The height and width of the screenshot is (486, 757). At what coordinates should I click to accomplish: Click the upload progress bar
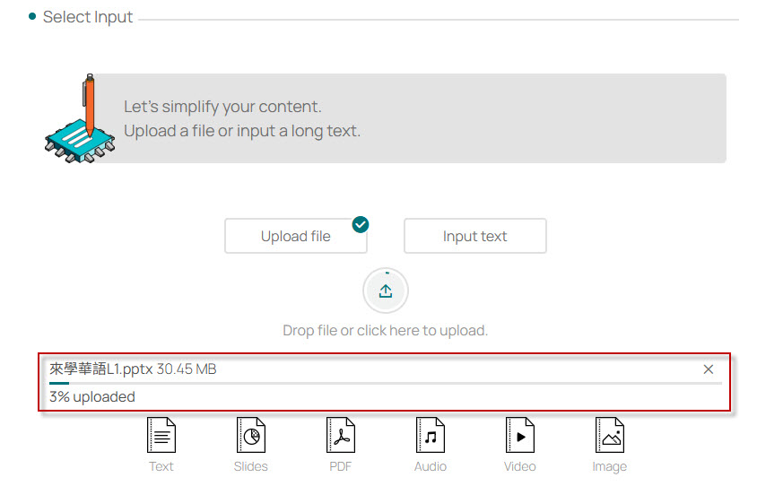(386, 383)
